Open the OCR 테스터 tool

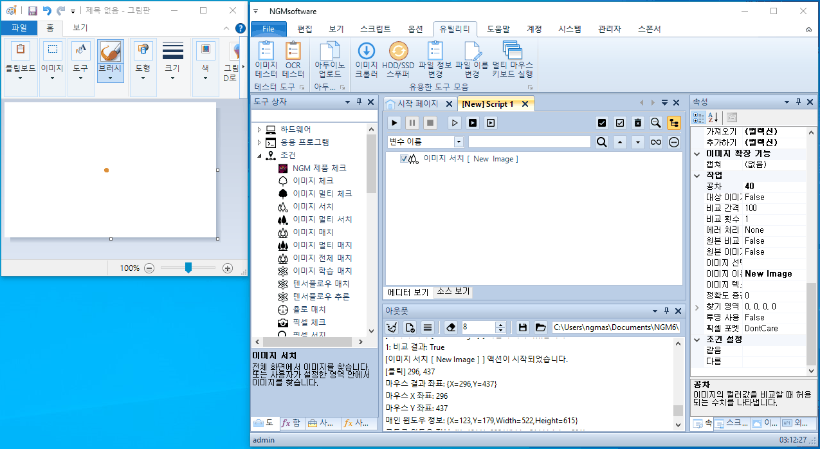tap(293, 59)
